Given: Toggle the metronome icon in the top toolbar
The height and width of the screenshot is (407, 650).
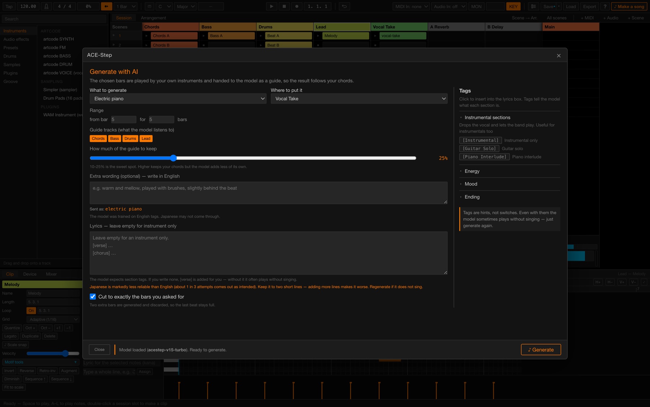Looking at the screenshot, I should pyautogui.click(x=46, y=6).
